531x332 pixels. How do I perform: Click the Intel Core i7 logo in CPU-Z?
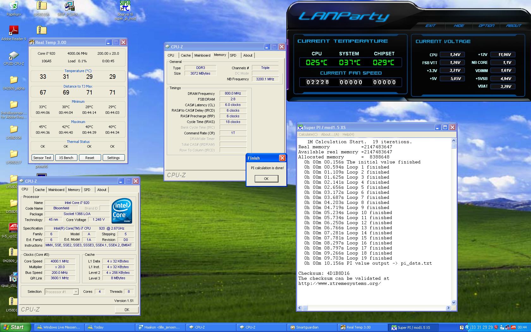tap(122, 211)
